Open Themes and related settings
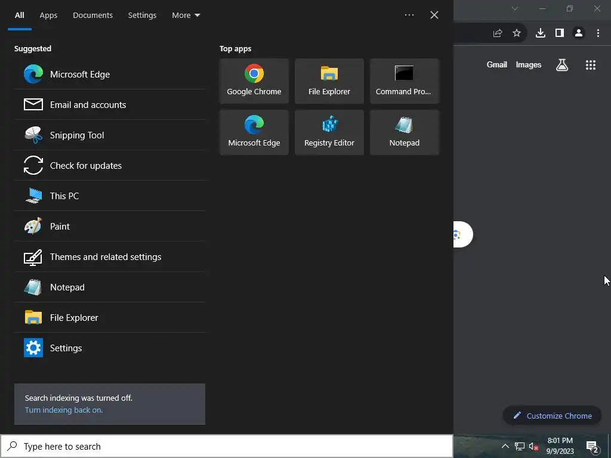611x458 pixels. coord(110,256)
